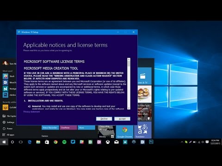
Task: Open Excel from the taskbar
Action: [x=90, y=142]
